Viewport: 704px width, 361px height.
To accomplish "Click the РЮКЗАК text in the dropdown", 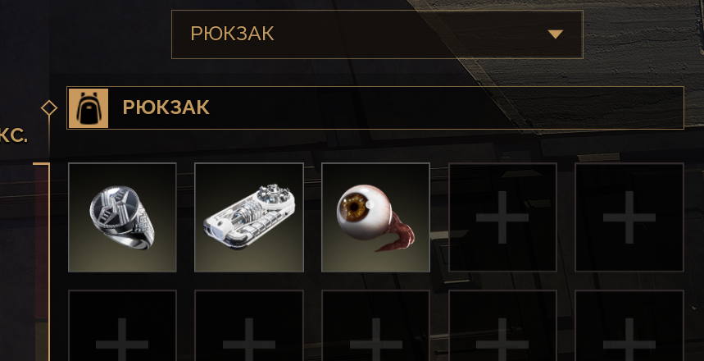I will coord(232,34).
